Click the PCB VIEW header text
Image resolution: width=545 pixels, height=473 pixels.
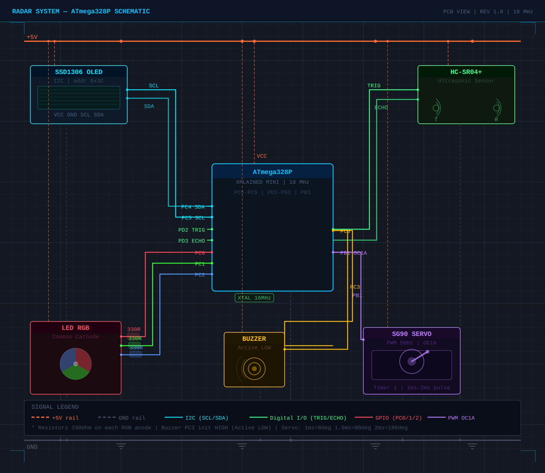point(457,12)
